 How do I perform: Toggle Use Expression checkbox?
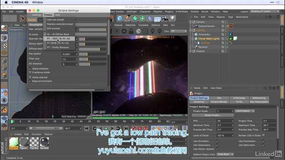tap(263, 141)
